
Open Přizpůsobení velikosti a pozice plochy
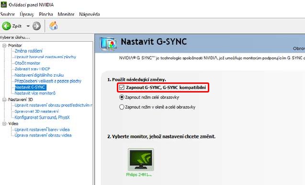tap(48, 81)
